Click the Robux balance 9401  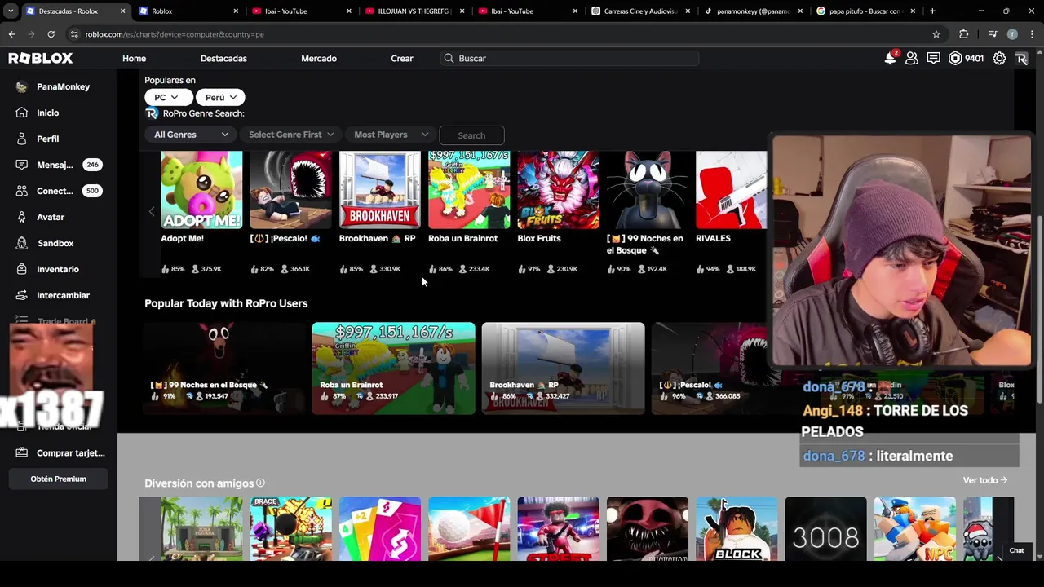point(966,59)
